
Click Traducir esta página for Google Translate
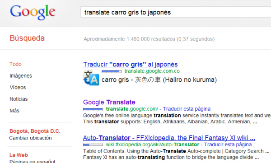(x=187, y=109)
